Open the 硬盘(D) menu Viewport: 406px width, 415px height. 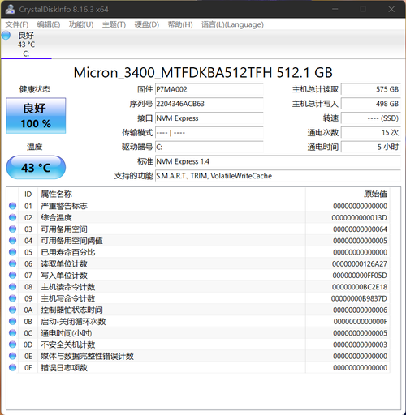coord(147,24)
